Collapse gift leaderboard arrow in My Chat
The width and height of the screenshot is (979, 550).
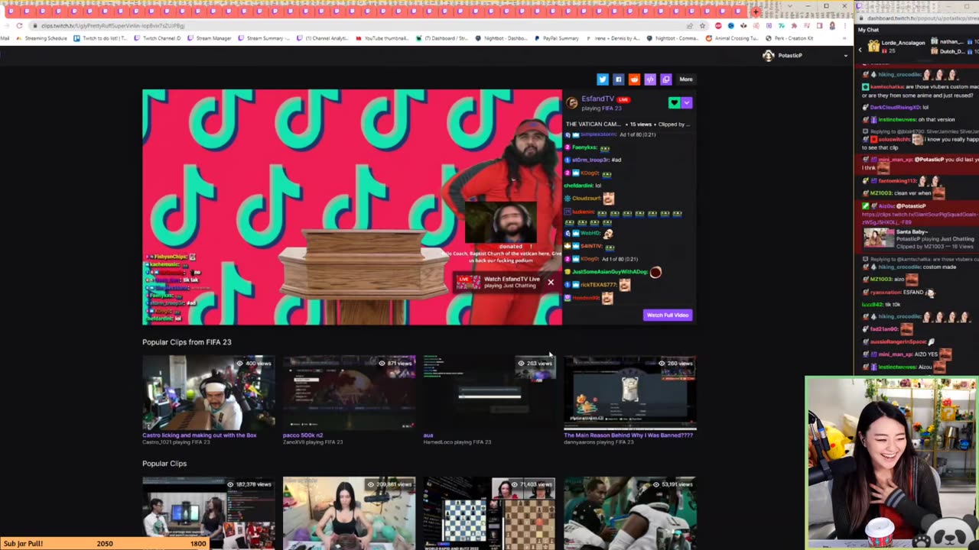[x=860, y=50]
